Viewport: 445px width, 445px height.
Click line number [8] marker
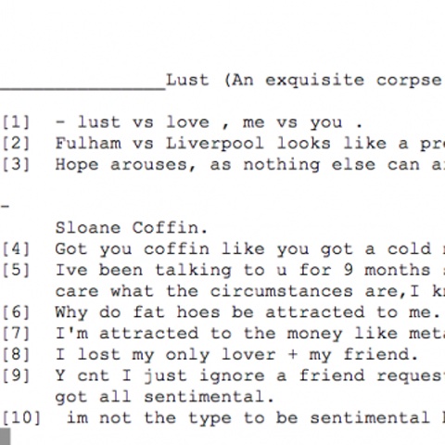point(16,354)
